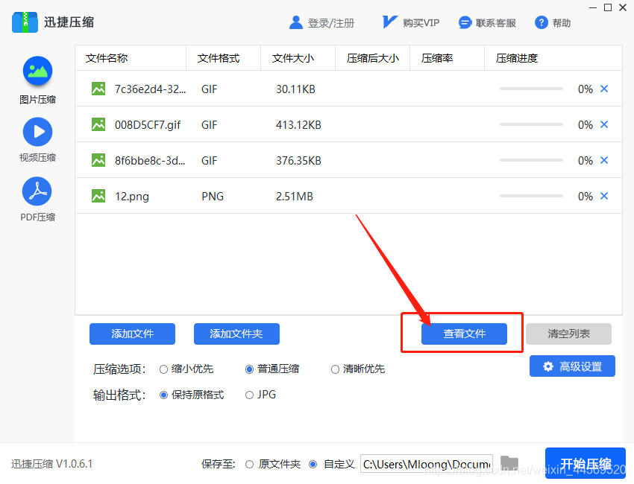Choose 自定义 save location
The height and width of the screenshot is (484, 634).
313,464
